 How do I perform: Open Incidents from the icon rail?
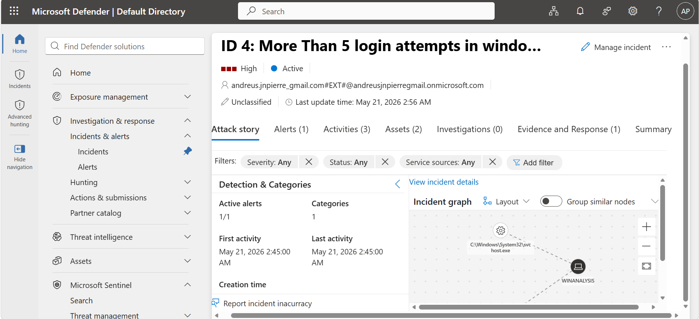pyautogui.click(x=20, y=79)
